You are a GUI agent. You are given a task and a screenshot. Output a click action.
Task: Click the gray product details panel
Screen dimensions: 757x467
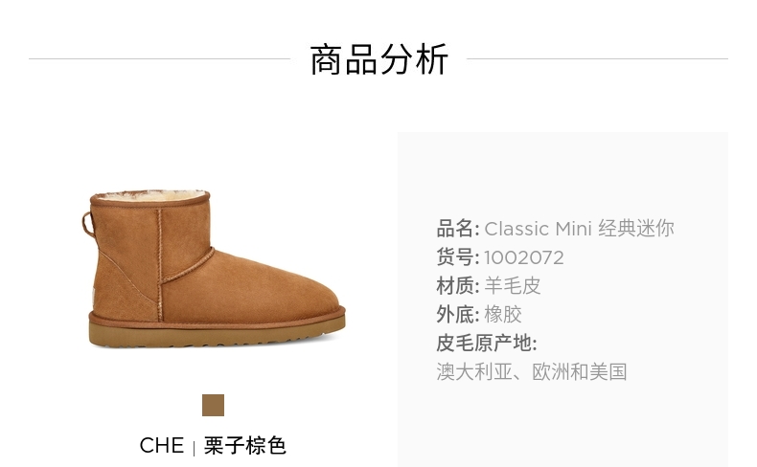(562, 299)
